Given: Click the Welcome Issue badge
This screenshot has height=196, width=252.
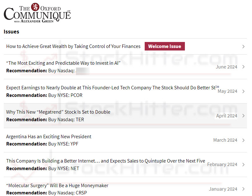Looking at the screenshot, I should coord(165,46).
